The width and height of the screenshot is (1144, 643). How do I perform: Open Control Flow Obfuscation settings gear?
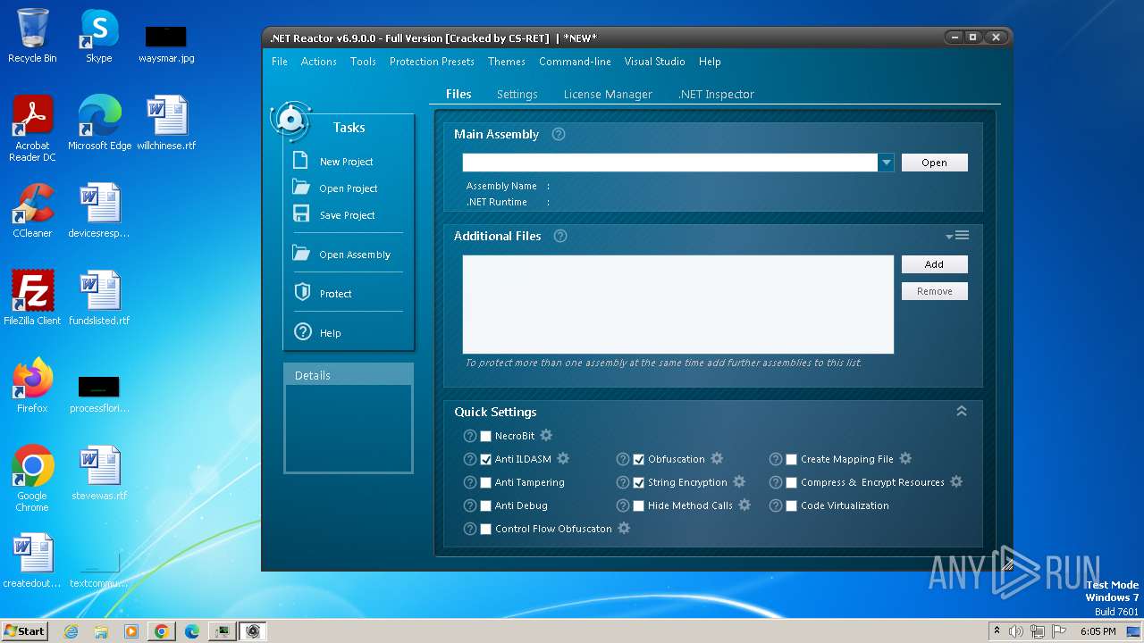coord(624,528)
